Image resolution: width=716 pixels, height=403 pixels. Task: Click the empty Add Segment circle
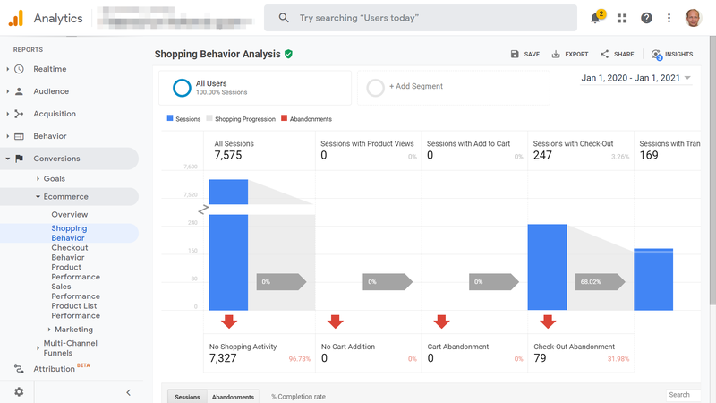click(x=375, y=88)
